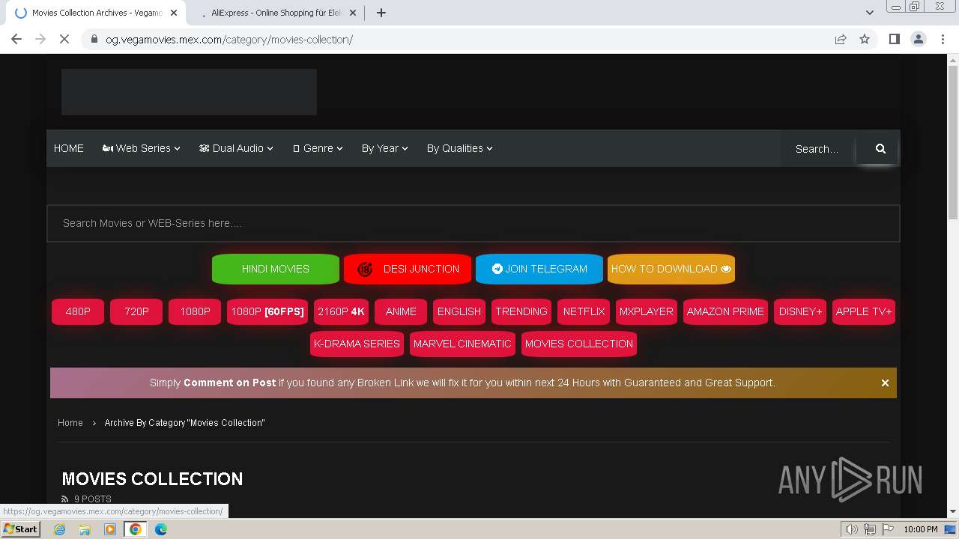Open the K-DRAMA SERIES category
959x539 pixels.
click(357, 344)
